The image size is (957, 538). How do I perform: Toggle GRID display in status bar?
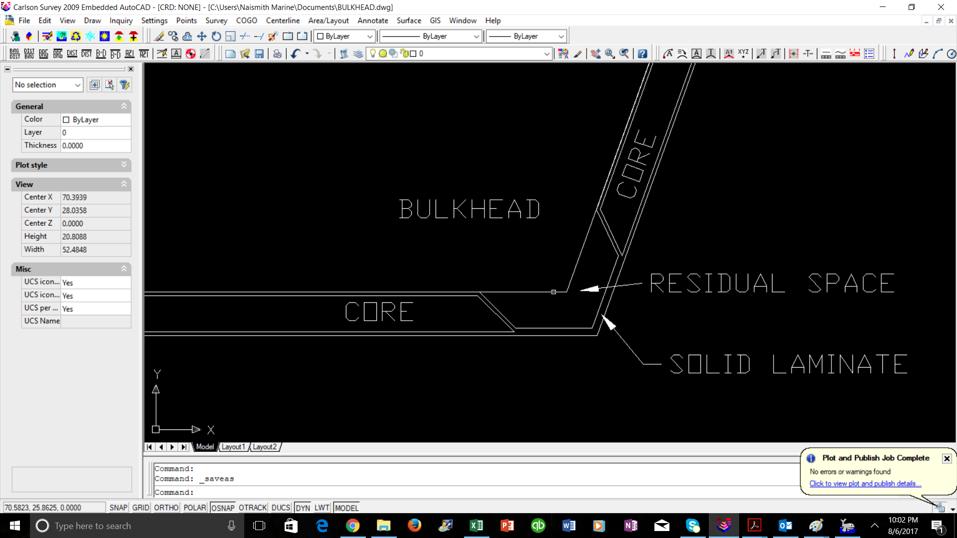(x=141, y=508)
